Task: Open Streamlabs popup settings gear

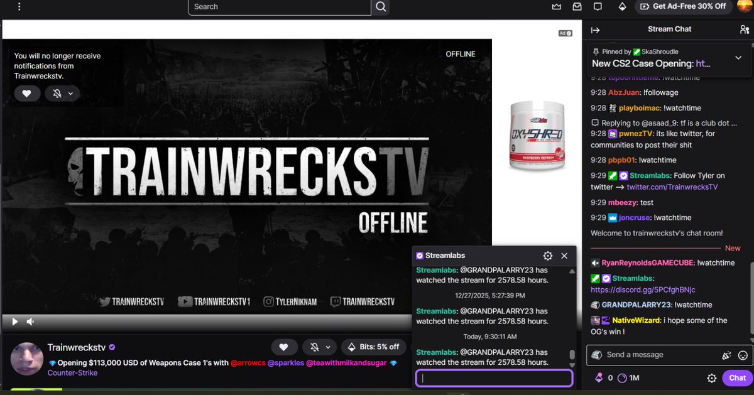Action: (548, 256)
